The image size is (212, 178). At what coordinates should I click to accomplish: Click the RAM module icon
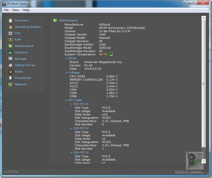(x=10, y=40)
